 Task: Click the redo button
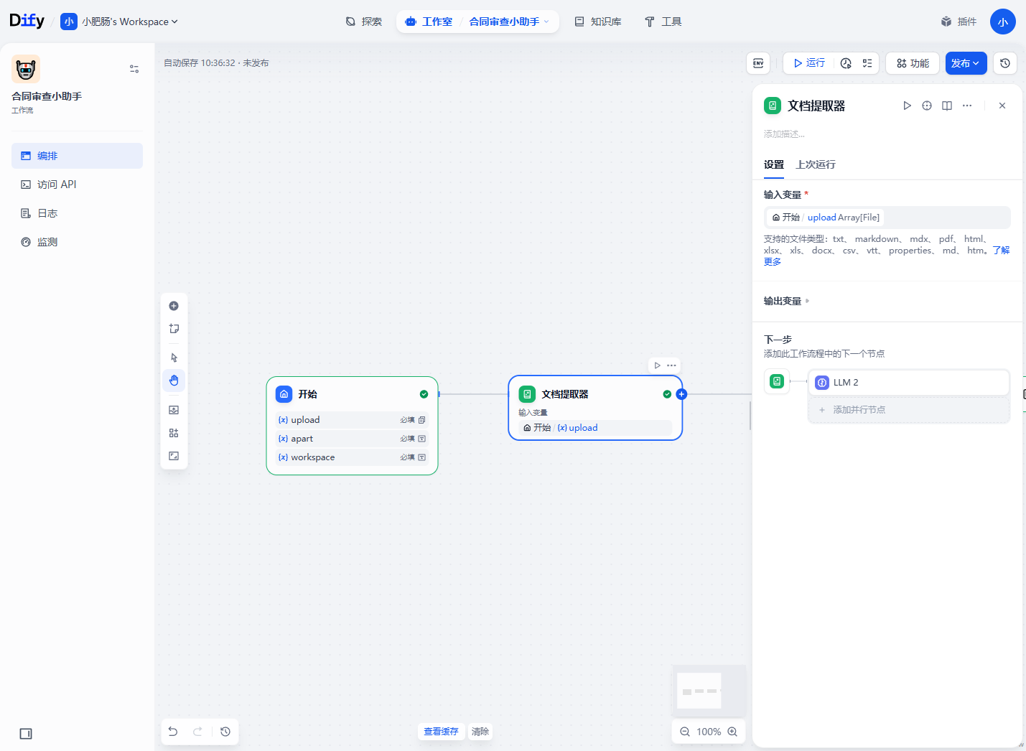[x=197, y=732]
